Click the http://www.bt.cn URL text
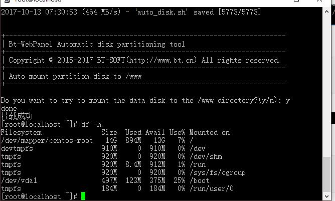This screenshot has height=201, width=335. tap(161, 60)
